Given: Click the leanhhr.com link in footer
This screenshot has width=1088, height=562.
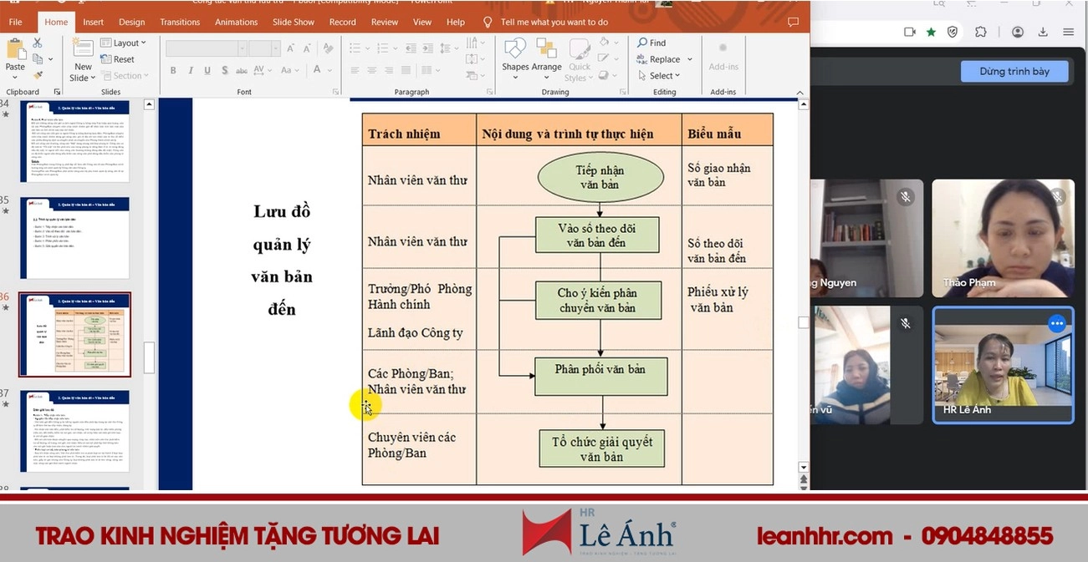Looking at the screenshot, I should [x=825, y=535].
